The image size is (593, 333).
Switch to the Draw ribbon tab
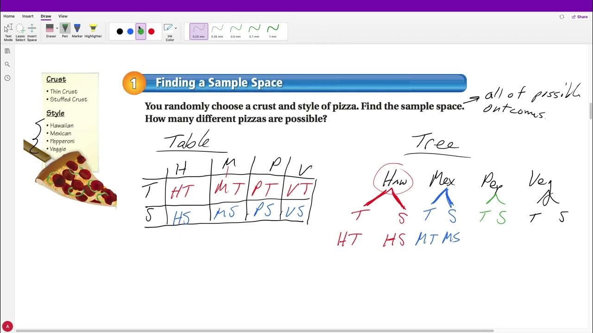46,16
